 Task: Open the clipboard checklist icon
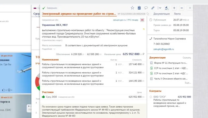pyautogui.click(x=139, y=8)
